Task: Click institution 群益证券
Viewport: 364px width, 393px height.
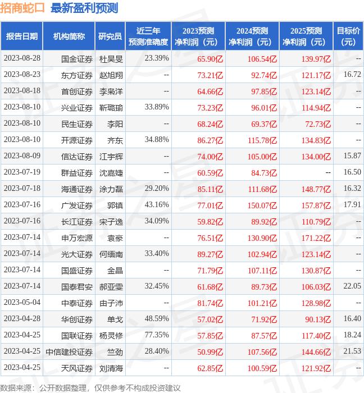Action: pos(77,173)
